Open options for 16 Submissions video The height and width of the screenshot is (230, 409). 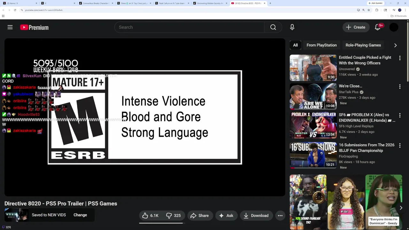[400, 145]
